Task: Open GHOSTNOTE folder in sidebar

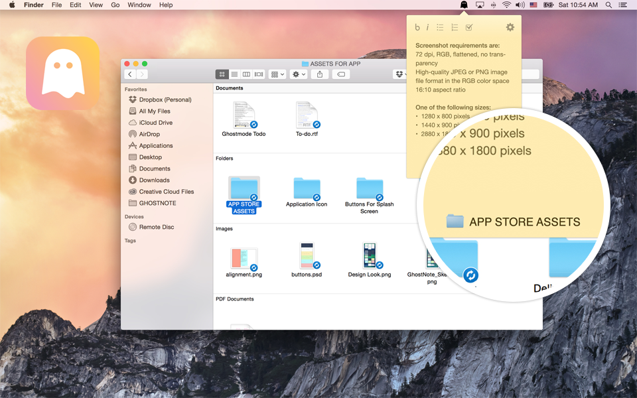Action: pos(158,203)
